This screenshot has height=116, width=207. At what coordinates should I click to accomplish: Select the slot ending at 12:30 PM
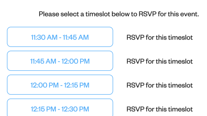pos(60,107)
